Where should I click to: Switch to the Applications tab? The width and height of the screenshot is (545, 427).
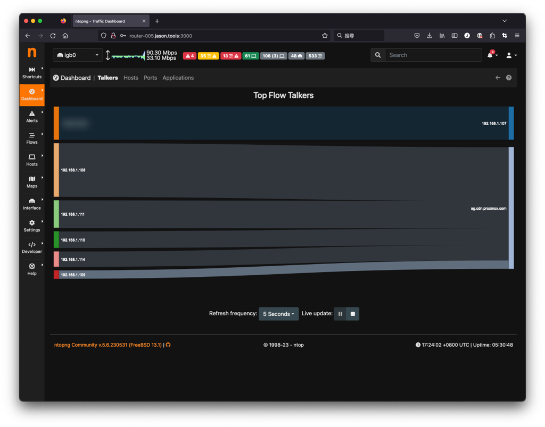(x=178, y=78)
